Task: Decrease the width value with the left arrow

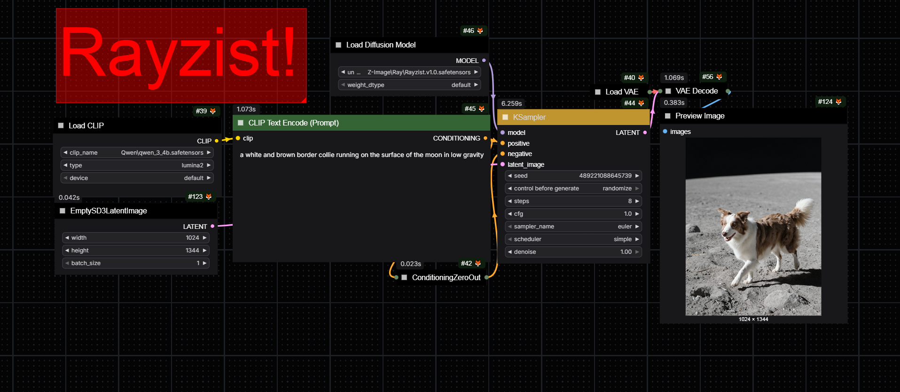Action: [x=67, y=238]
